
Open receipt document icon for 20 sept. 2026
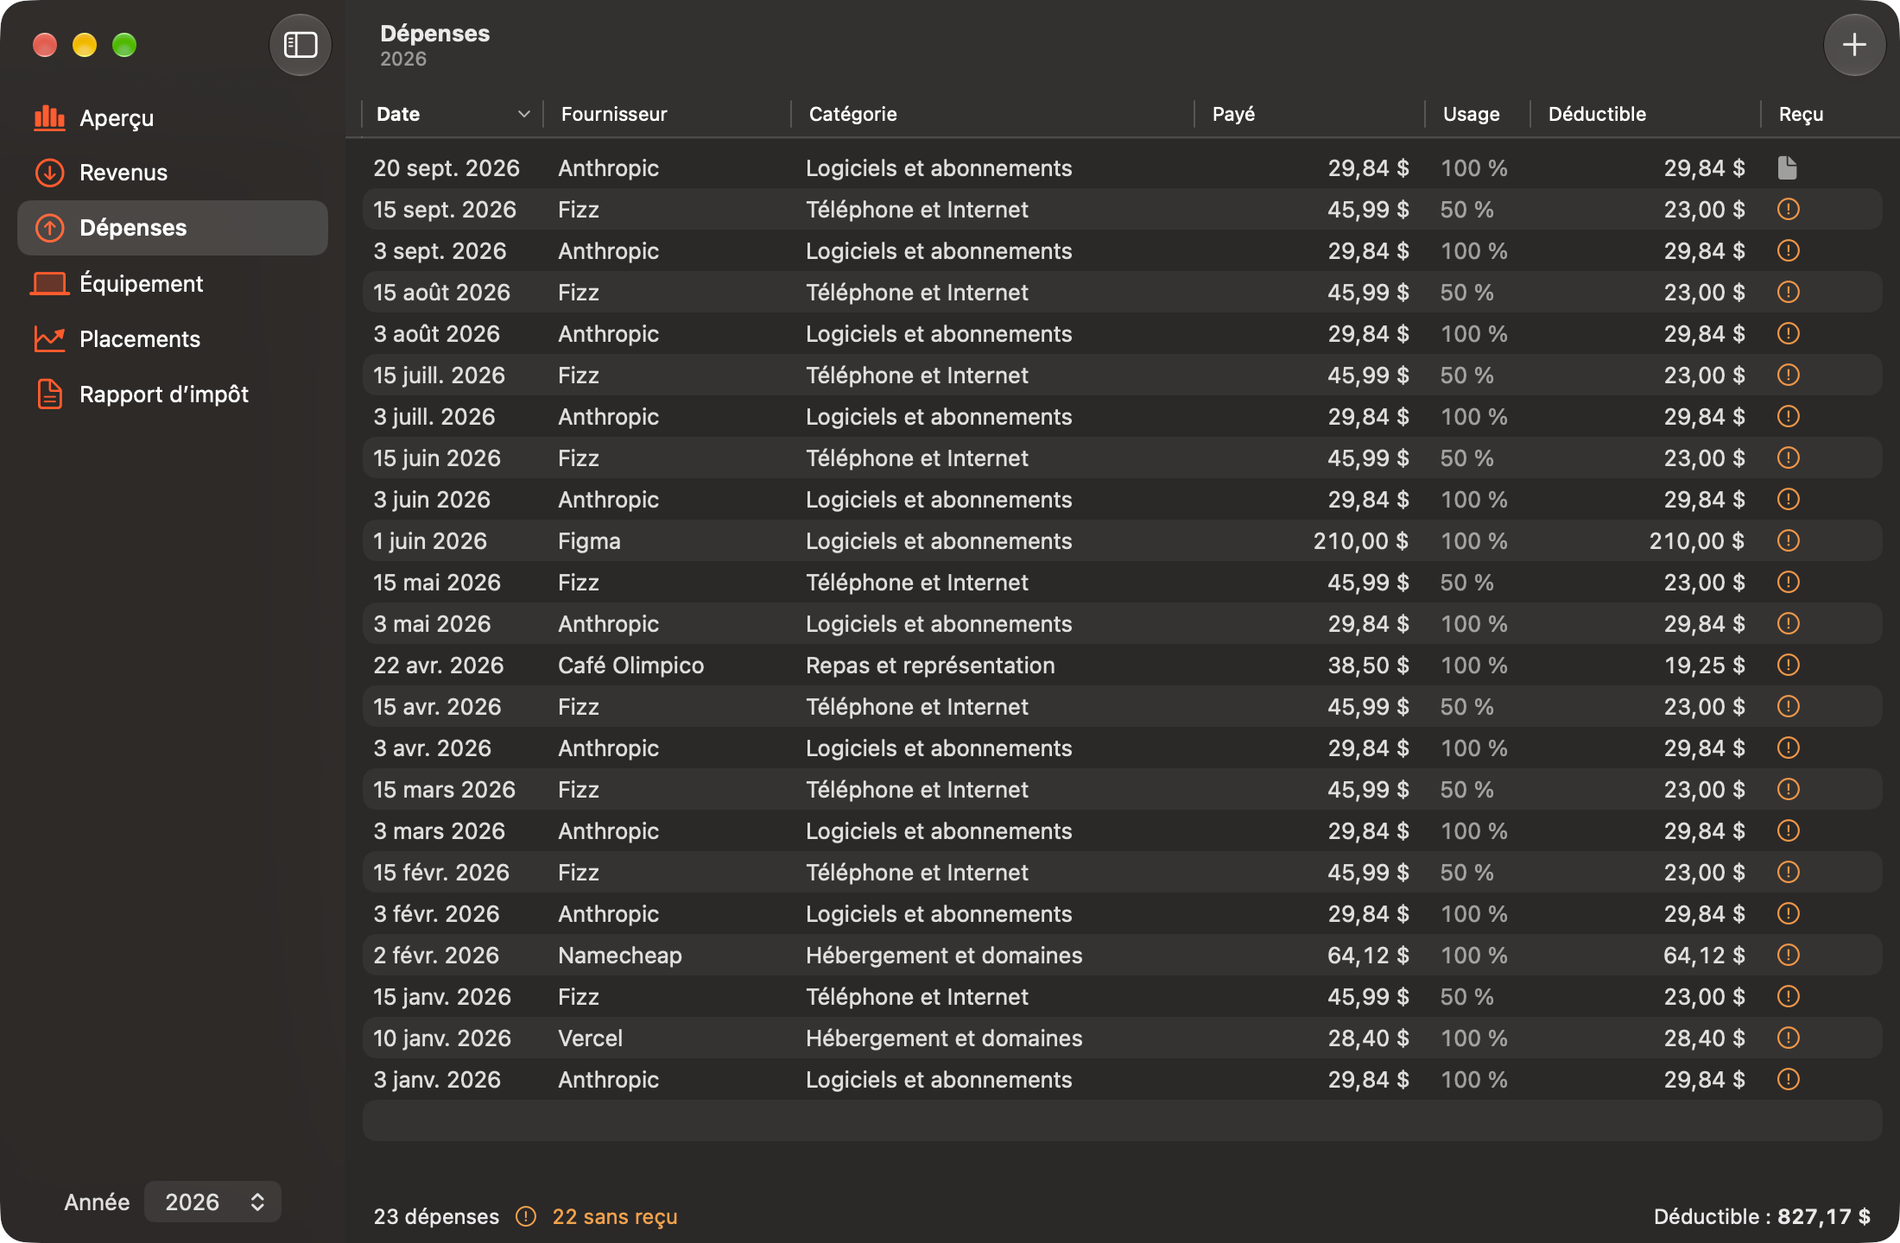[1788, 167]
